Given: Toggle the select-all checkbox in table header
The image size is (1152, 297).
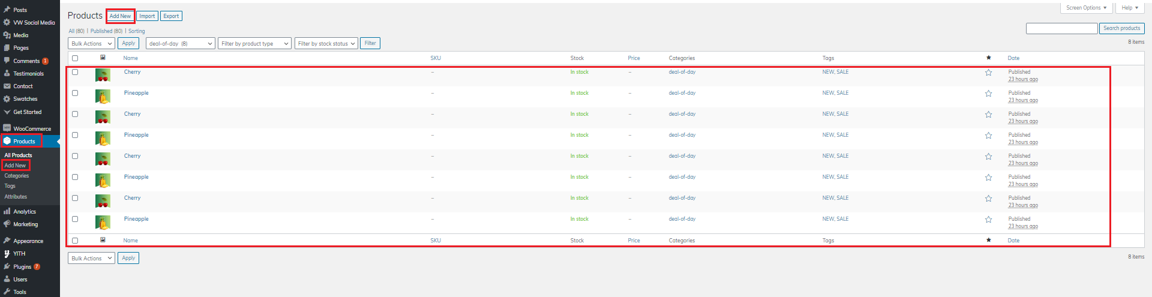Looking at the screenshot, I should pos(75,58).
